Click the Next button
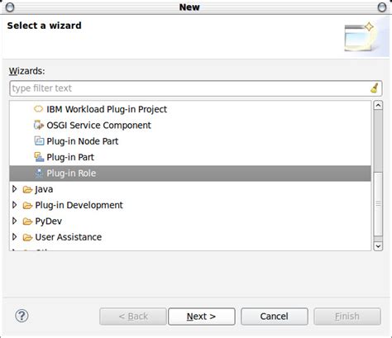This screenshot has width=392, height=338. [202, 317]
